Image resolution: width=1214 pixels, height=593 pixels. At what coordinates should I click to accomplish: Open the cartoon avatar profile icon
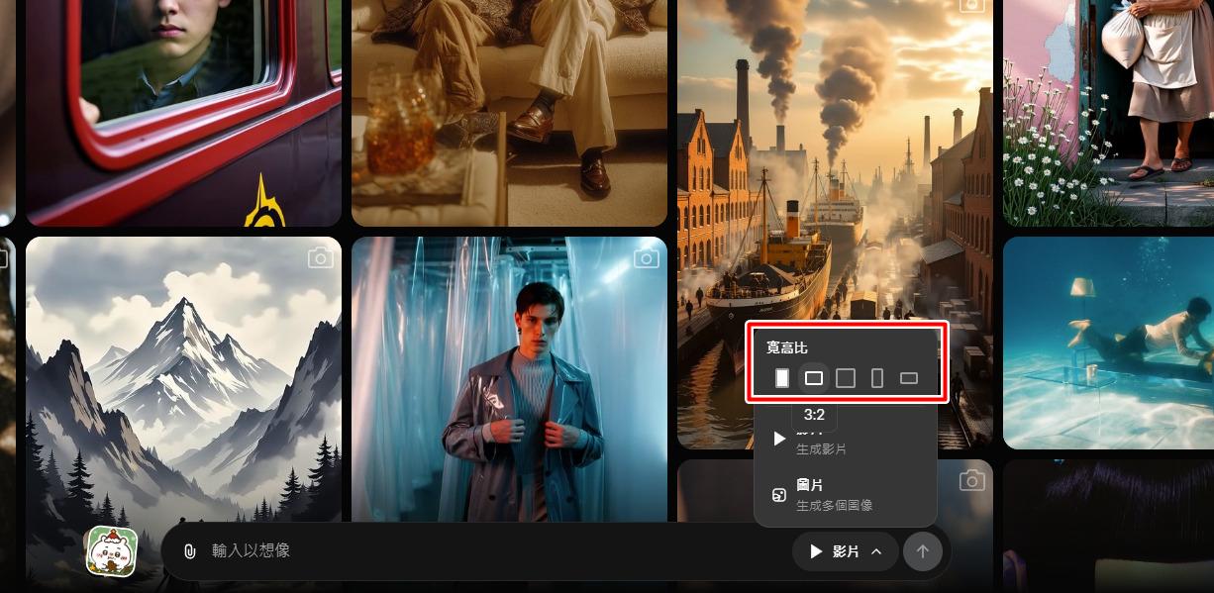click(x=112, y=550)
